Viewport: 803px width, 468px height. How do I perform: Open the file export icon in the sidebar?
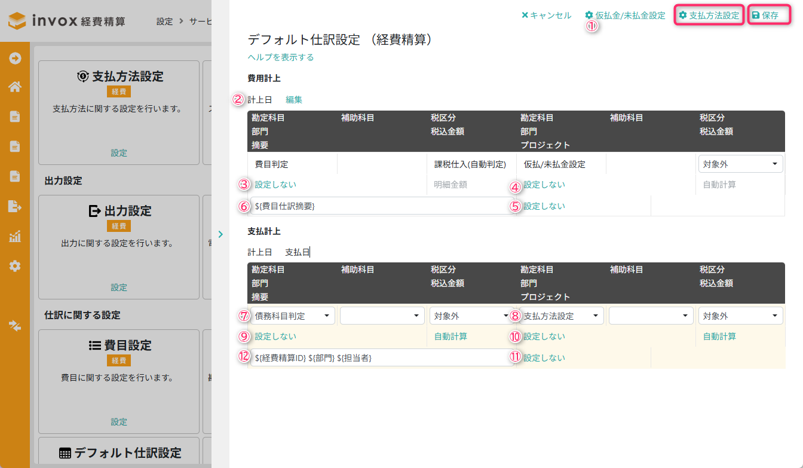coord(15,206)
